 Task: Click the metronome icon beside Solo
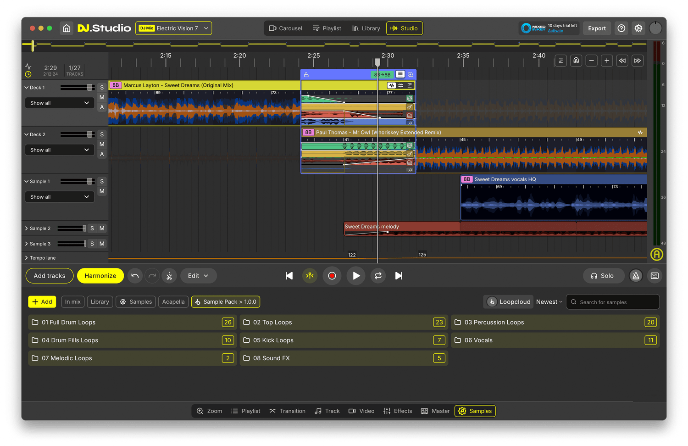click(x=636, y=276)
